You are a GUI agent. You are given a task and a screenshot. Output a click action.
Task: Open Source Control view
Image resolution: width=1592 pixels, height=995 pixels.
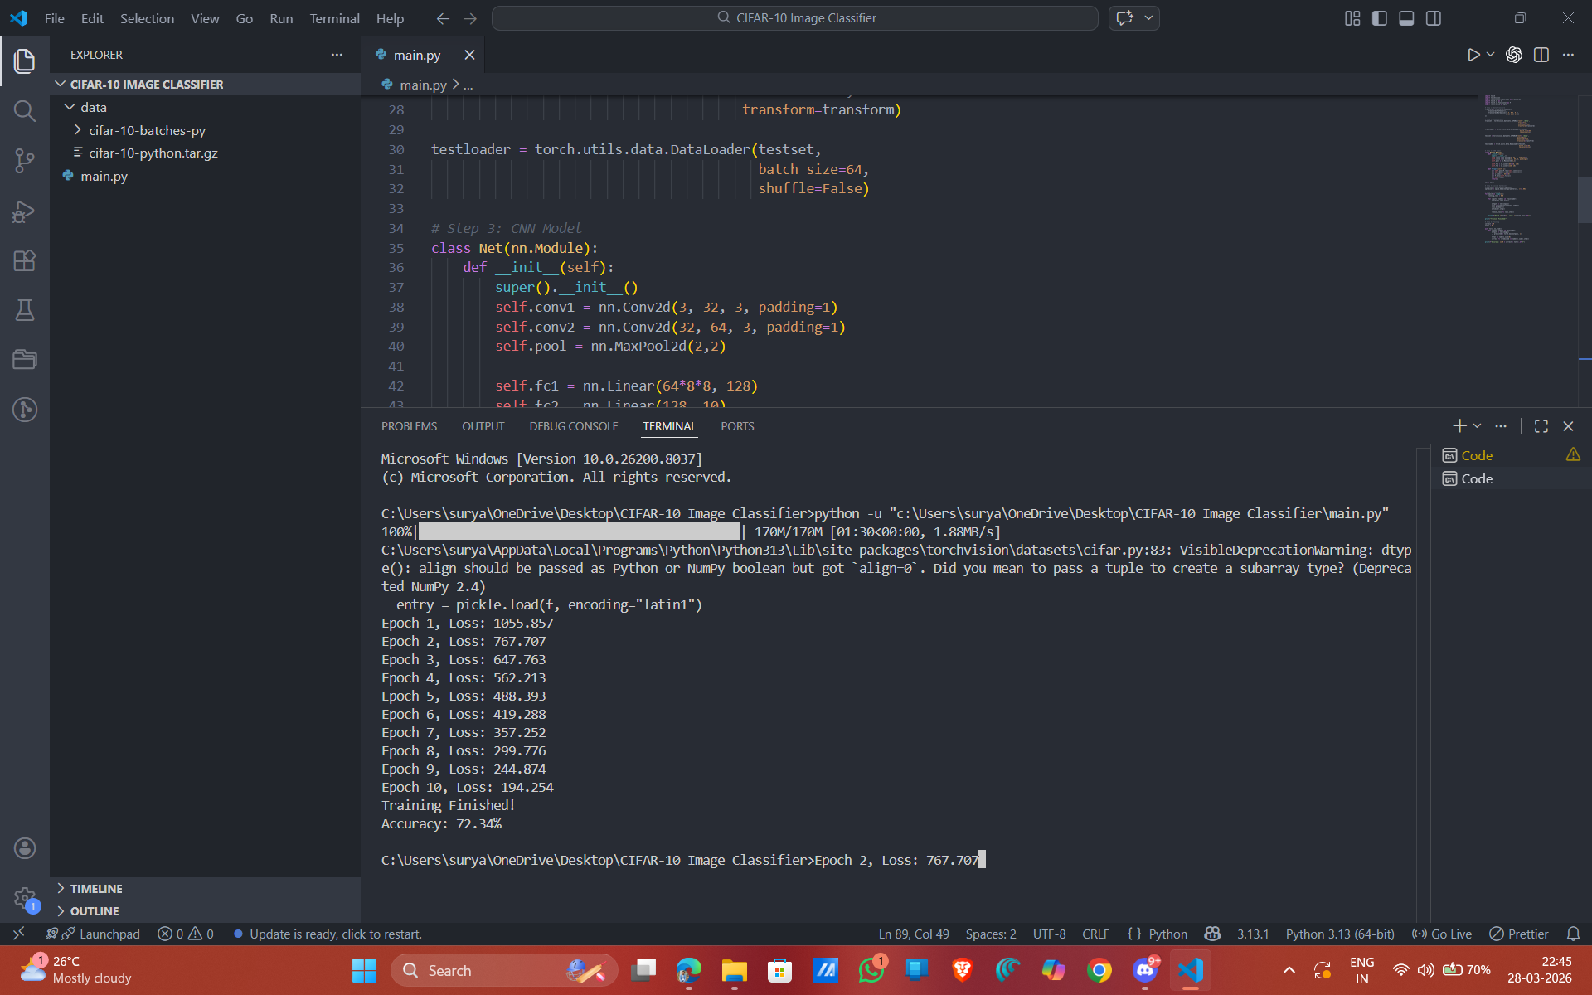pos(25,161)
